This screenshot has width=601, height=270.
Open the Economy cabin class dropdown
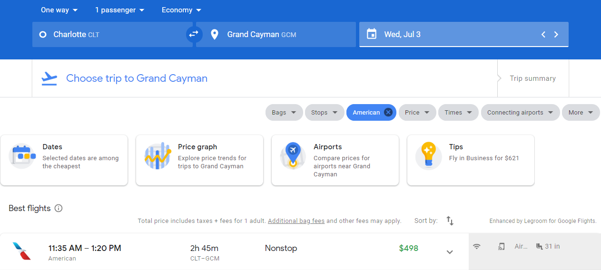pos(181,10)
